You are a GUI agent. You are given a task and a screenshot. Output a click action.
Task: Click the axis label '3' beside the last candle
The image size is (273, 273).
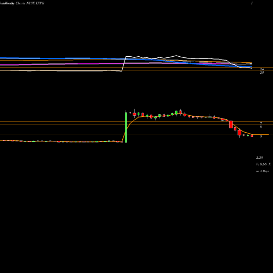(x=261, y=136)
